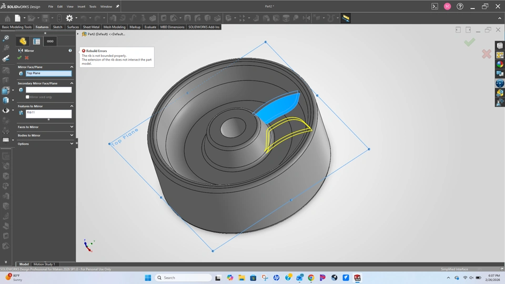Click the Windows Start button

point(148,278)
